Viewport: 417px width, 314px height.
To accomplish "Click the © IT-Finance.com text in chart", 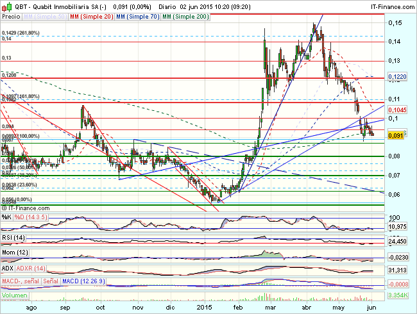I will coord(26,208).
